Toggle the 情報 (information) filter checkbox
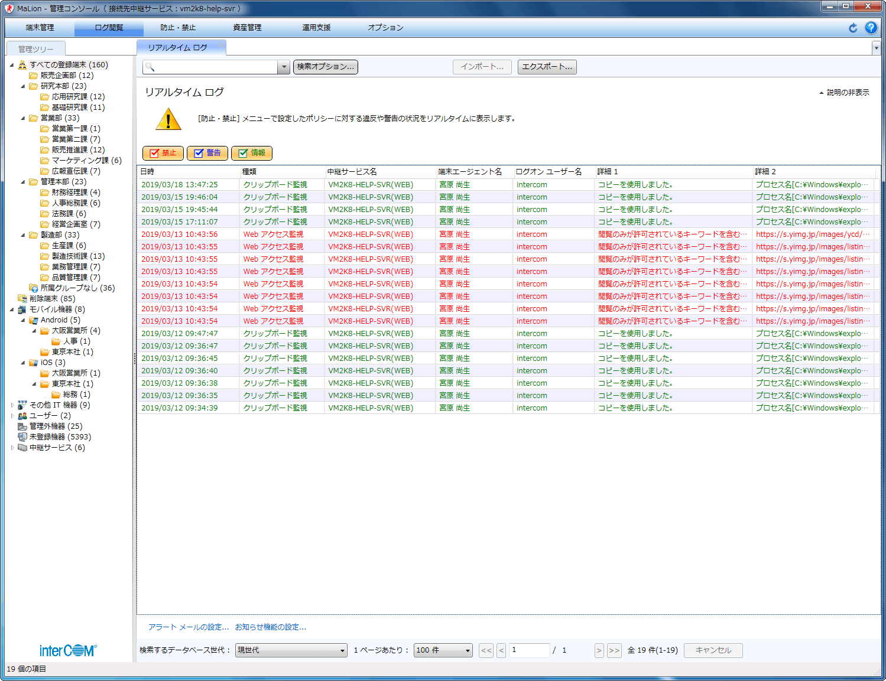886x681 pixels. pos(243,154)
